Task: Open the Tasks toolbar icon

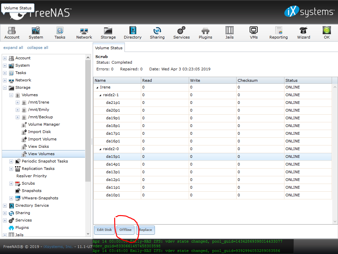Action: click(60, 33)
